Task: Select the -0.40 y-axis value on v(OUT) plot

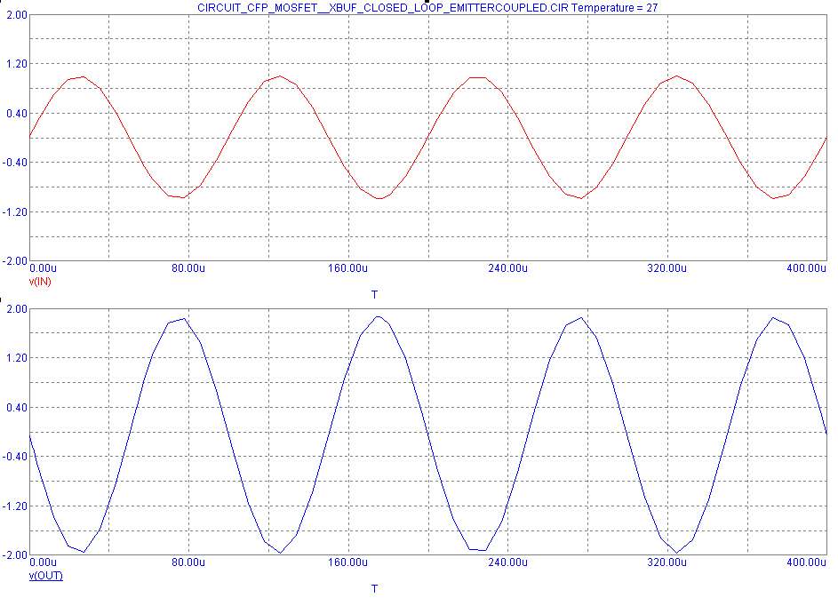Action: 15,457
